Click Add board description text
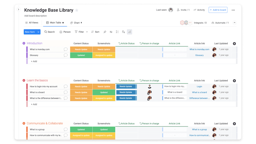The width and height of the screenshot is (256, 144). pyautogui.click(x=35, y=16)
